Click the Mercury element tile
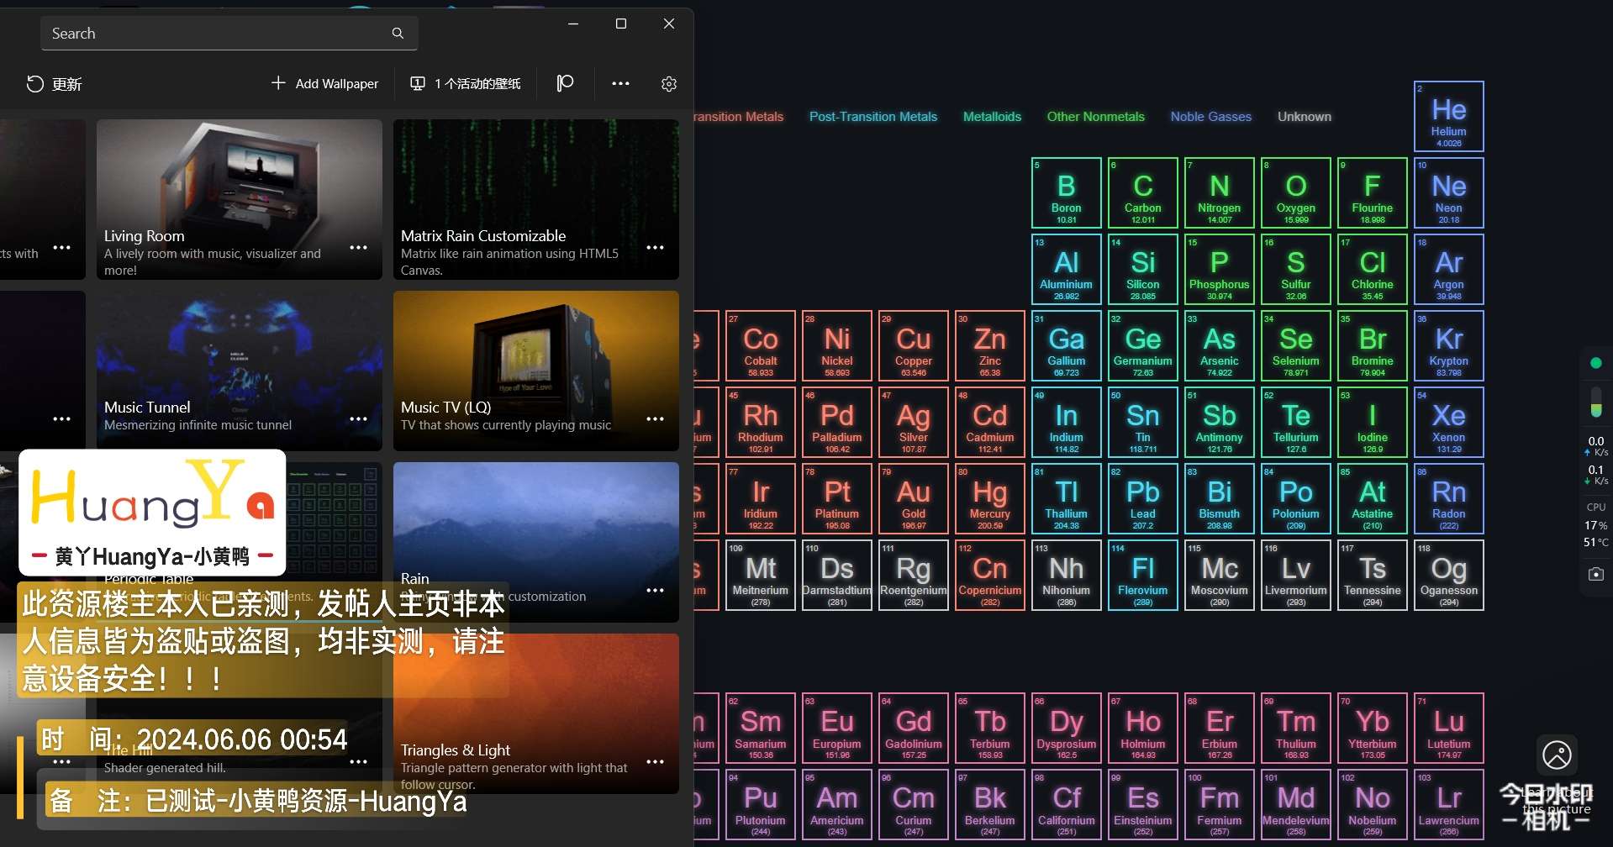 click(990, 498)
